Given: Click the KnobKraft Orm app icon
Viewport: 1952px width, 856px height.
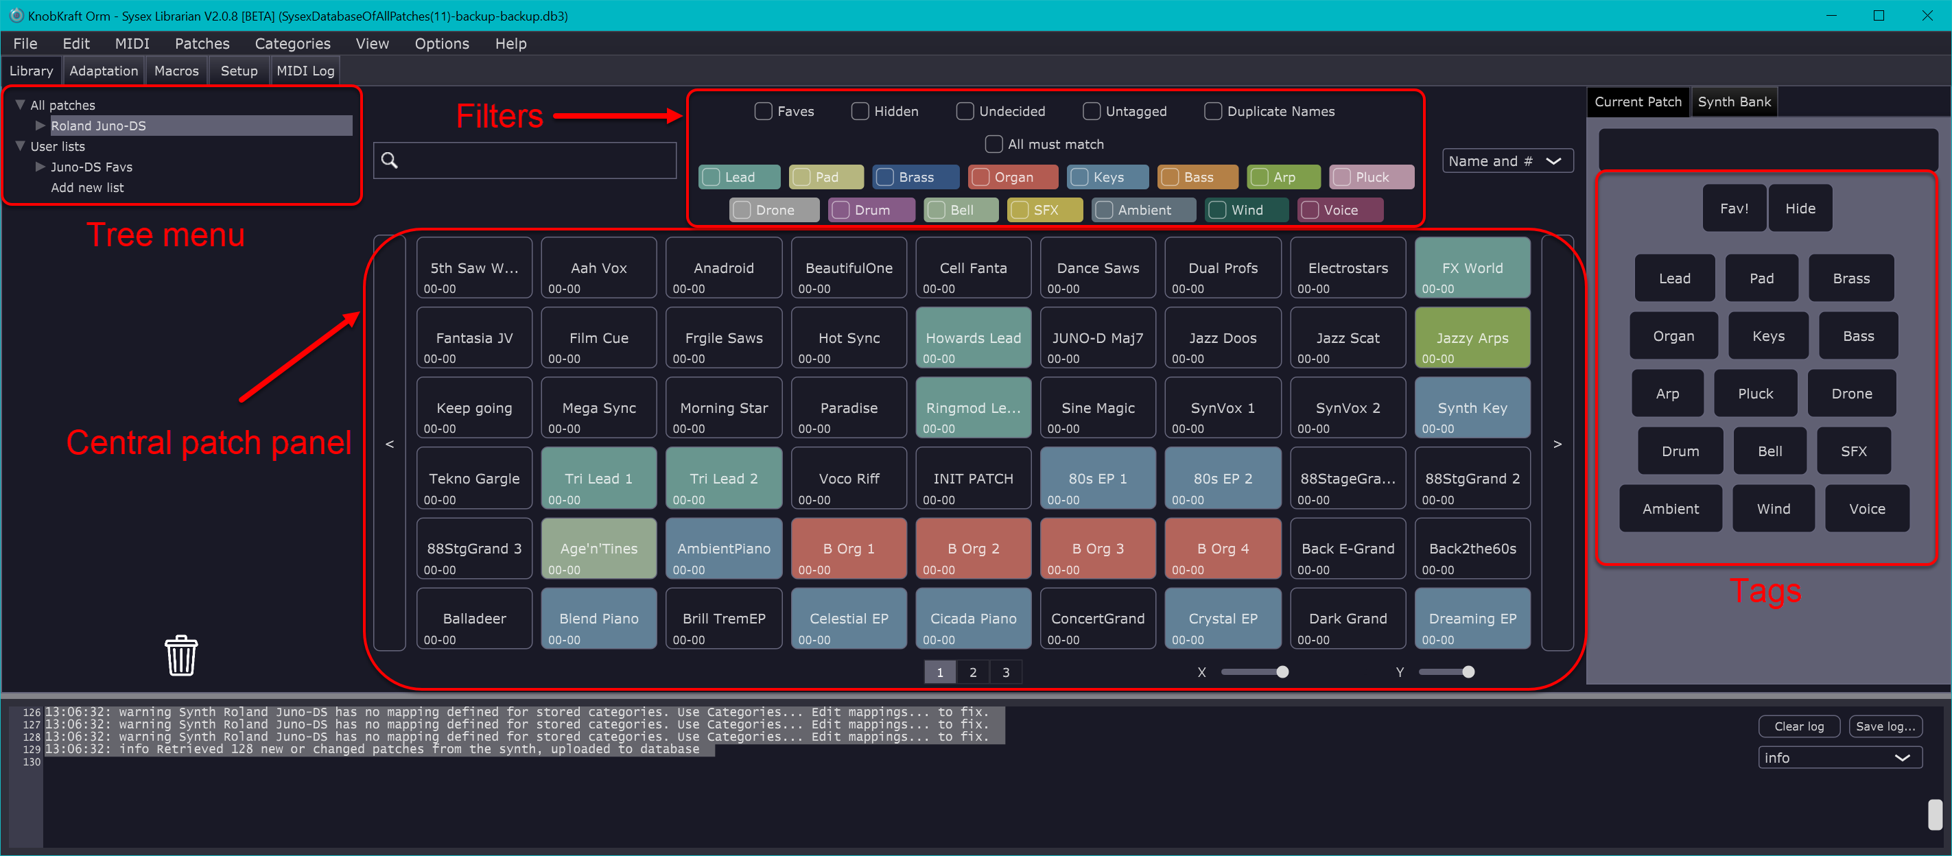Looking at the screenshot, I should coord(14,15).
